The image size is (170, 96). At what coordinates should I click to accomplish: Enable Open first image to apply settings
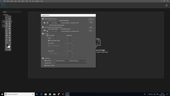tap(49, 25)
